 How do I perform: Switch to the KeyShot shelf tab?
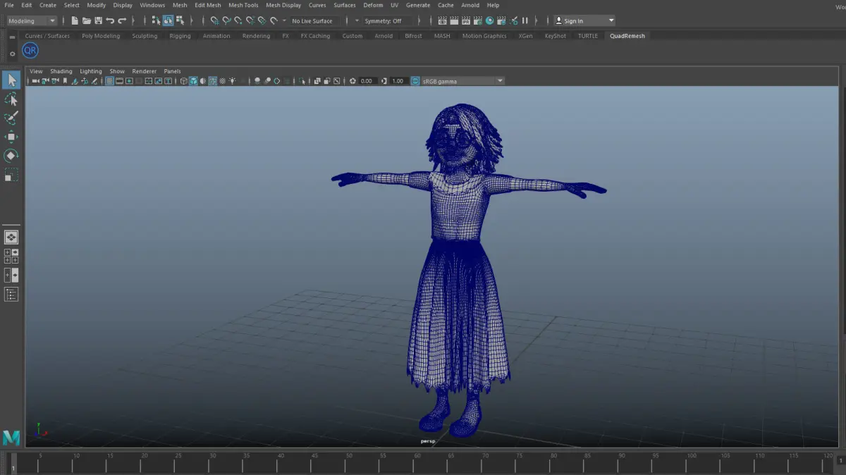(555, 36)
